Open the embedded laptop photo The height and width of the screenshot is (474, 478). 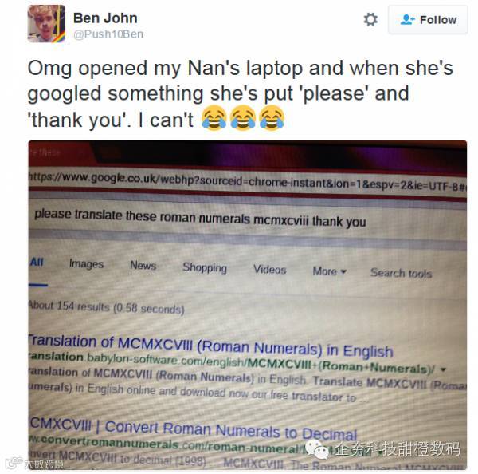tap(247, 305)
